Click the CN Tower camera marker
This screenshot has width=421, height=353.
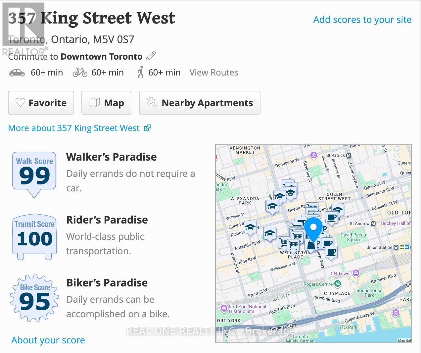click(x=356, y=273)
